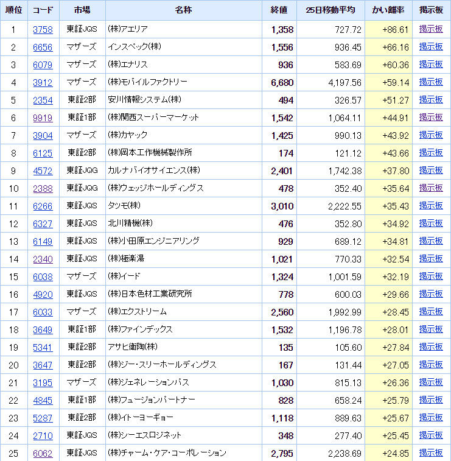Open stock code 2354 link

(x=43, y=100)
